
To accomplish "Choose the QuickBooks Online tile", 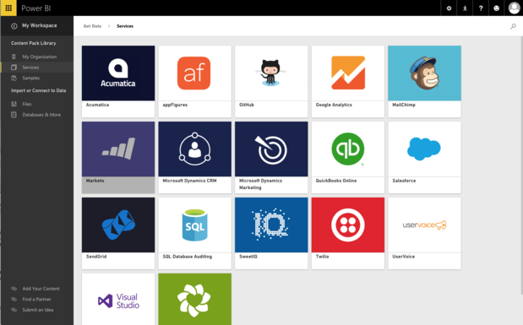I will click(348, 157).
